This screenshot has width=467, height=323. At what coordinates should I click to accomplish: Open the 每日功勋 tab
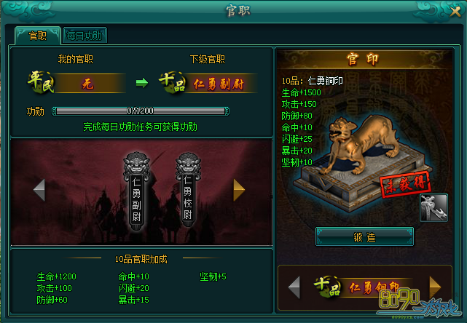coord(85,36)
